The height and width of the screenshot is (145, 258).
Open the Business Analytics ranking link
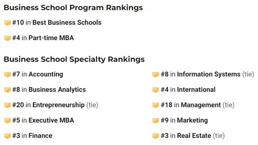[57, 90]
